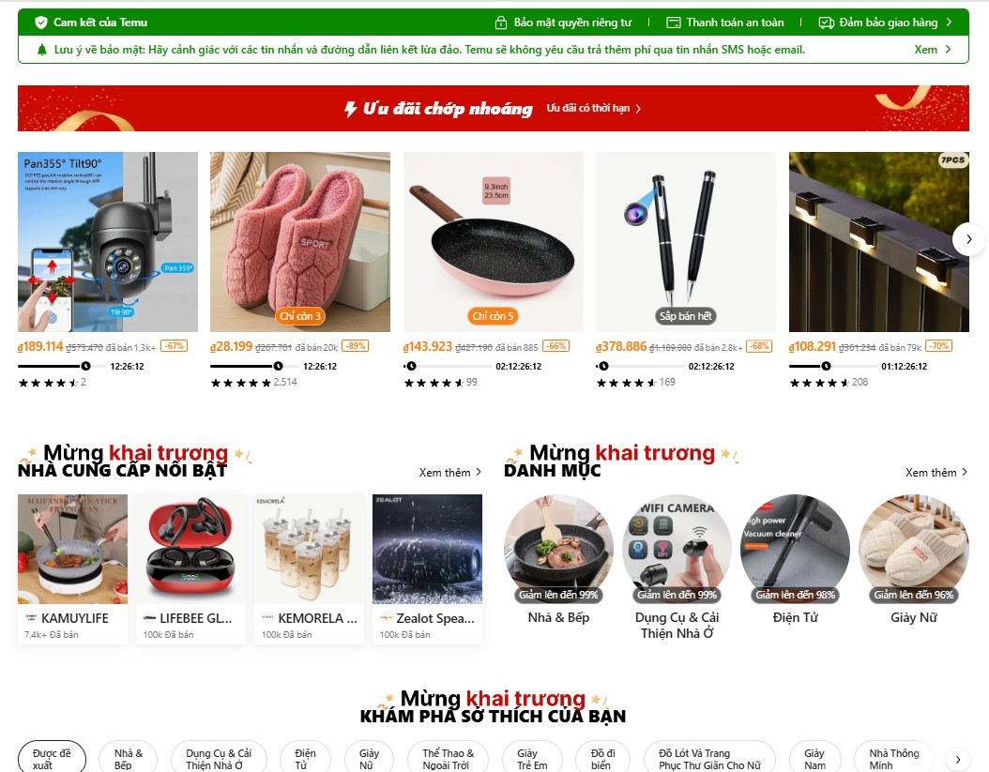Image resolution: width=989 pixels, height=772 pixels.
Task: Click the security alert bell icon
Action: pyautogui.click(x=42, y=50)
